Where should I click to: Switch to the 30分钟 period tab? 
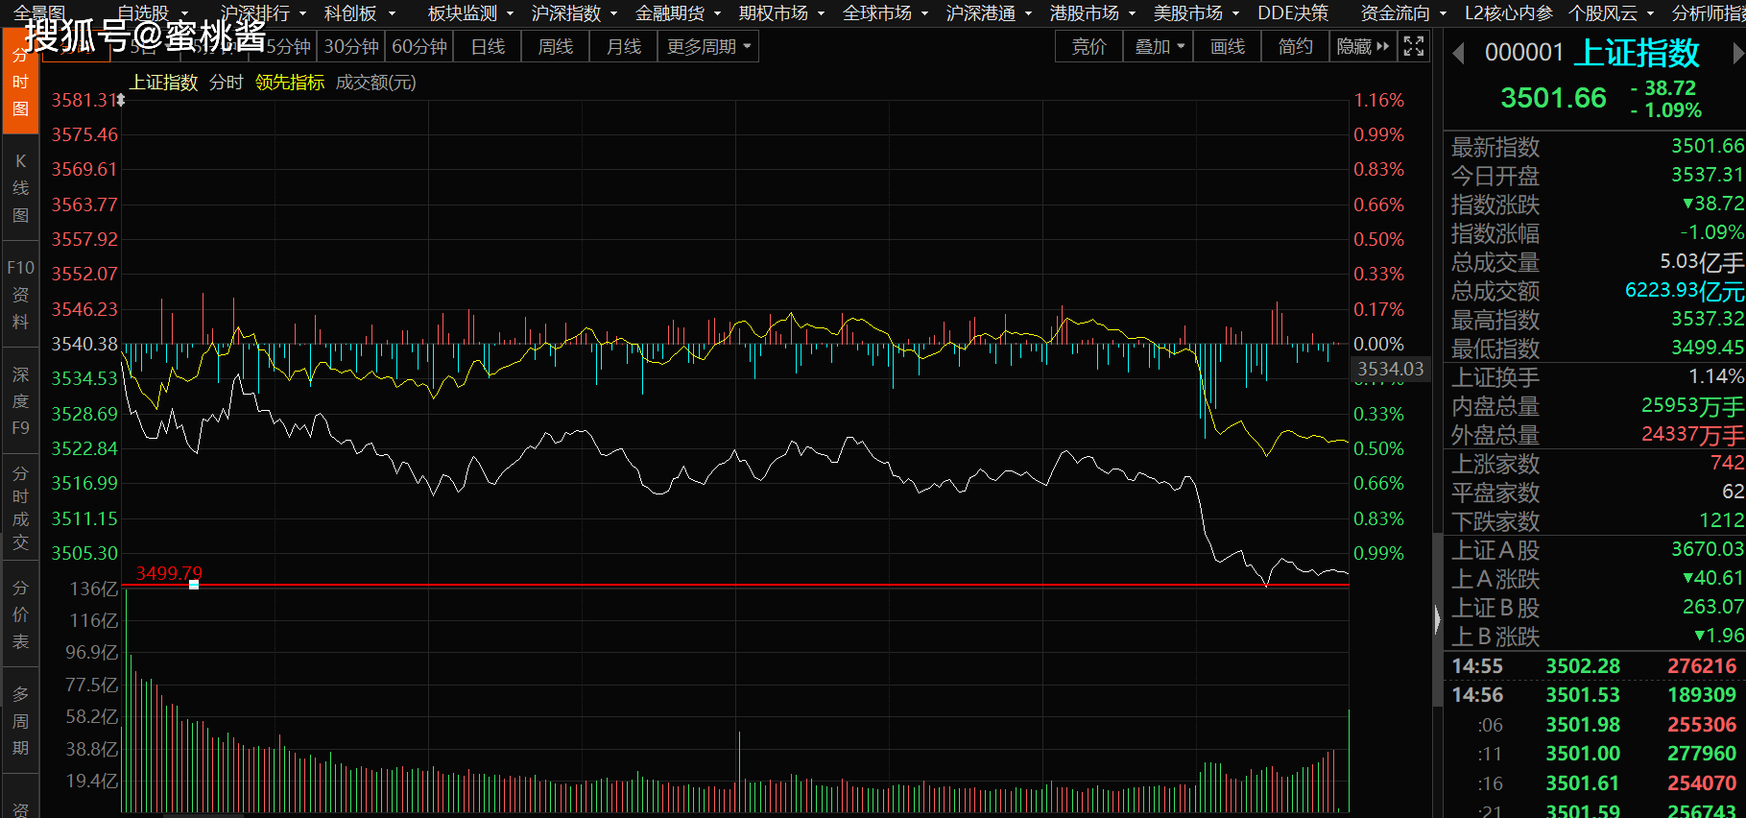click(351, 46)
